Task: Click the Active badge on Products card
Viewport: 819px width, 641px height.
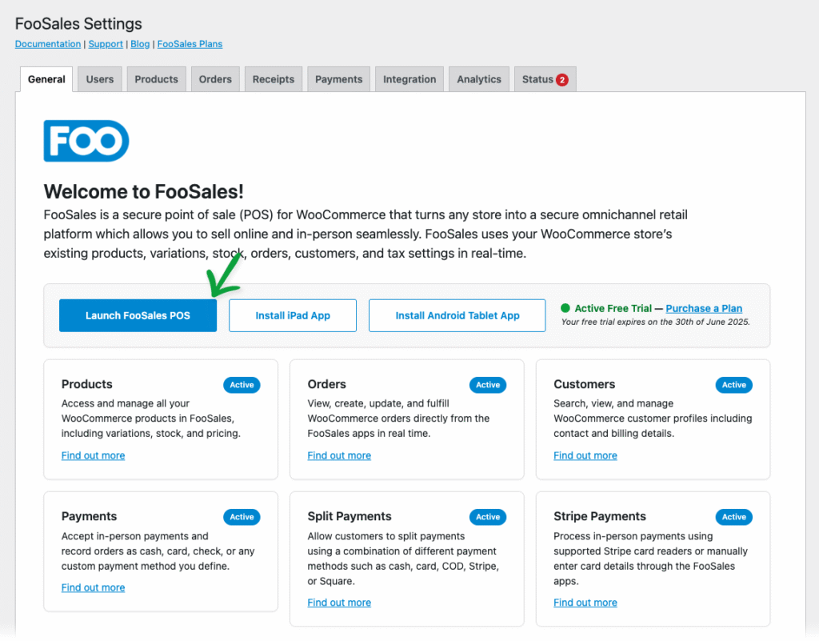Action: 242,385
